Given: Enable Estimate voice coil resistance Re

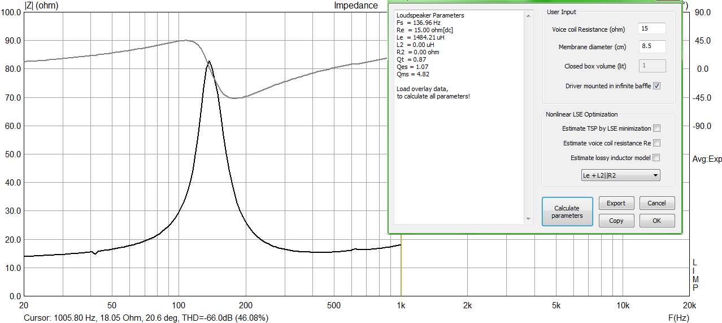Looking at the screenshot, I should (656, 143).
